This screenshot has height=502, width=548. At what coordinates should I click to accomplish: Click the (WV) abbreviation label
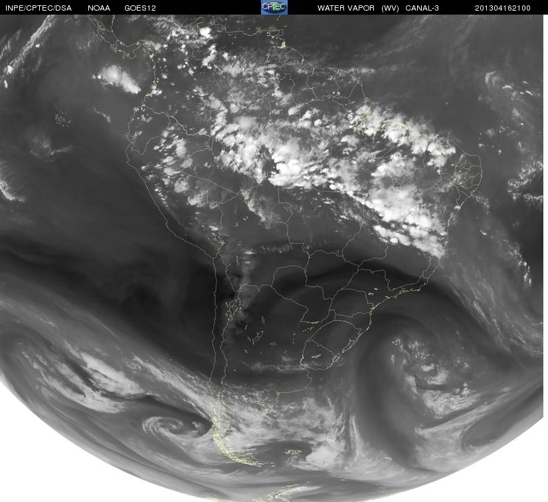point(390,8)
